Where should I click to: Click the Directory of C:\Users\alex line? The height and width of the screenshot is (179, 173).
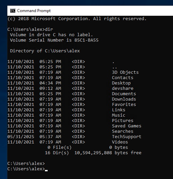point(45,51)
